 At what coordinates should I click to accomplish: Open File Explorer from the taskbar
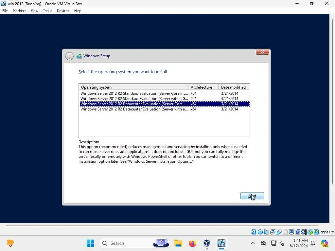click(178, 243)
